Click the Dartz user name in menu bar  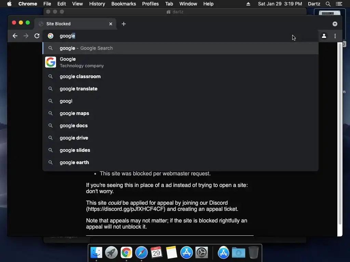[x=314, y=4]
